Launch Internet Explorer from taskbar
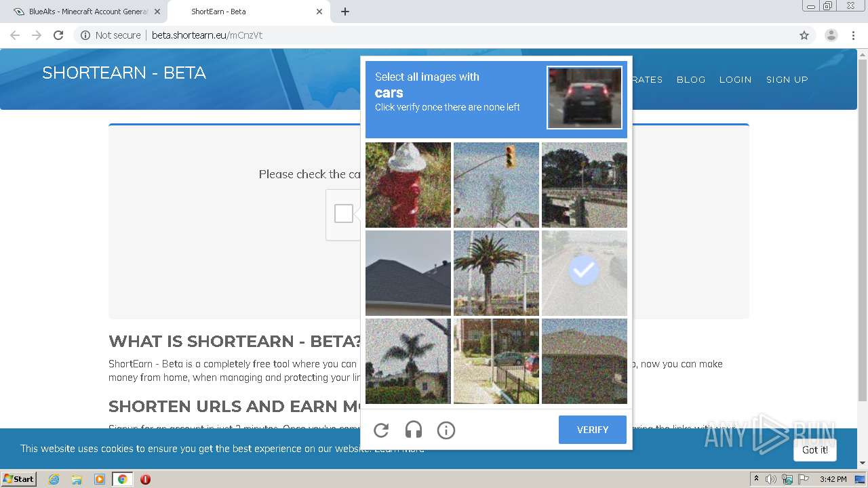 coord(54,479)
